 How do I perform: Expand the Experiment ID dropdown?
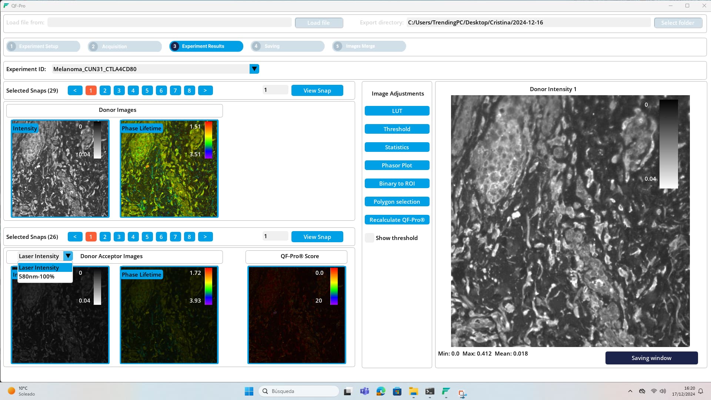tap(254, 69)
